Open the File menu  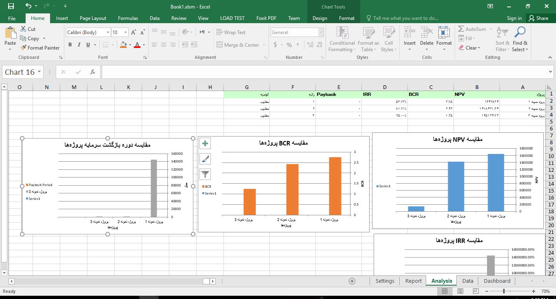point(12,18)
